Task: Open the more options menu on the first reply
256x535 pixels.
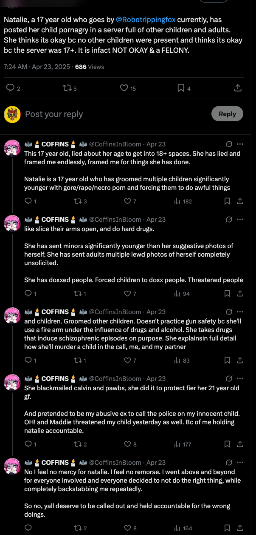Action: 240,144
